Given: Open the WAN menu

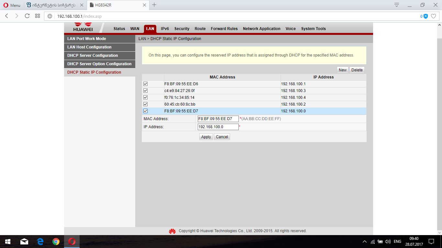Looking at the screenshot, I should coord(135,29).
